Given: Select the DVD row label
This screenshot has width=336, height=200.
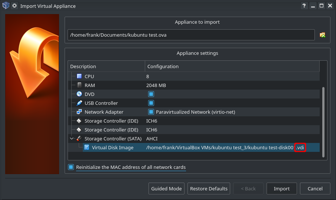Looking at the screenshot, I should coord(89,94).
